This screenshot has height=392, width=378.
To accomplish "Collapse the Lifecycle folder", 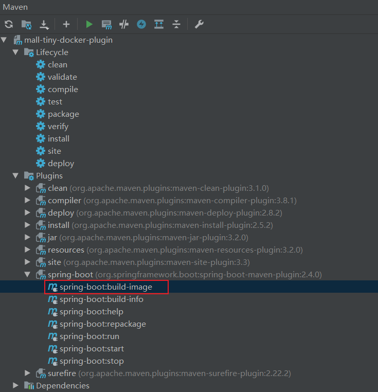I will 15,52.
